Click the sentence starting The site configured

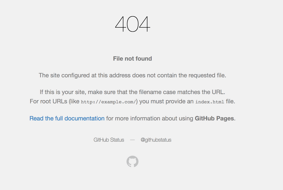(x=132, y=75)
